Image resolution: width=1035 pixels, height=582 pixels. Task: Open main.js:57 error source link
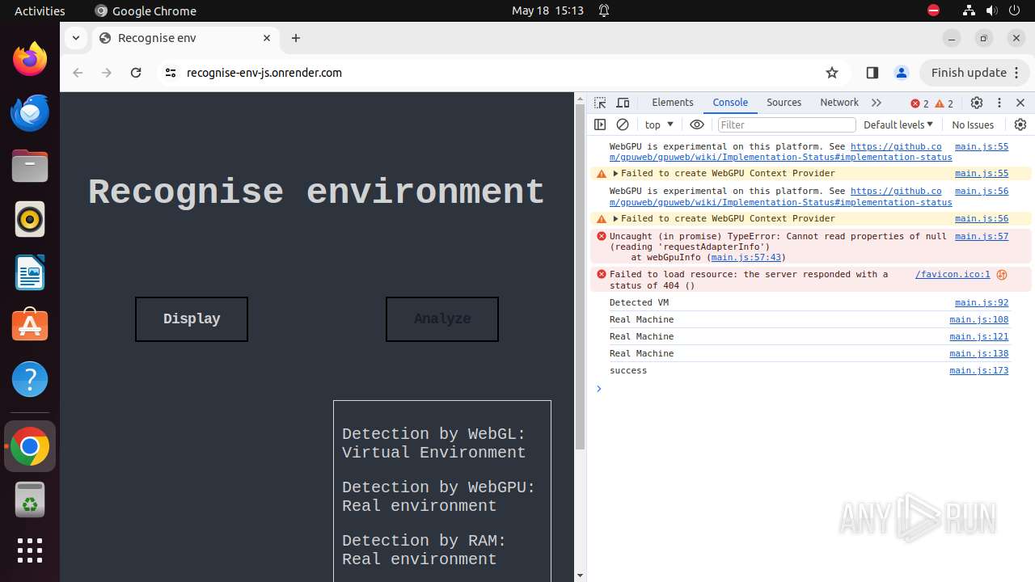982,236
